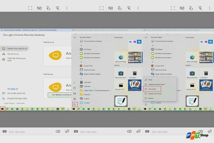Open Settings gear in middle panel Start sidebar

click(75, 99)
